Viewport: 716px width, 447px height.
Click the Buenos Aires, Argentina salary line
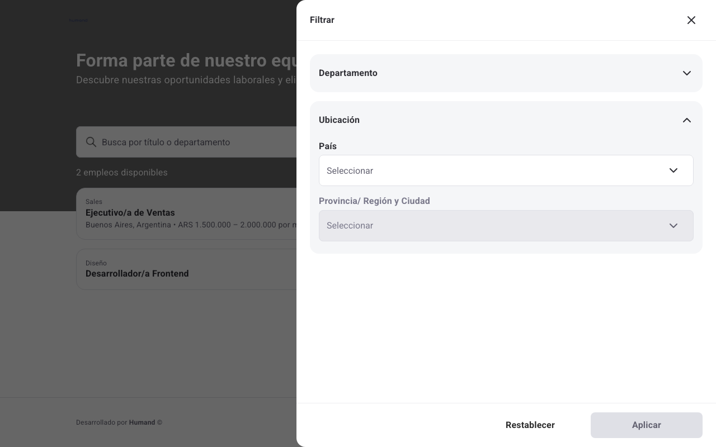click(x=191, y=225)
